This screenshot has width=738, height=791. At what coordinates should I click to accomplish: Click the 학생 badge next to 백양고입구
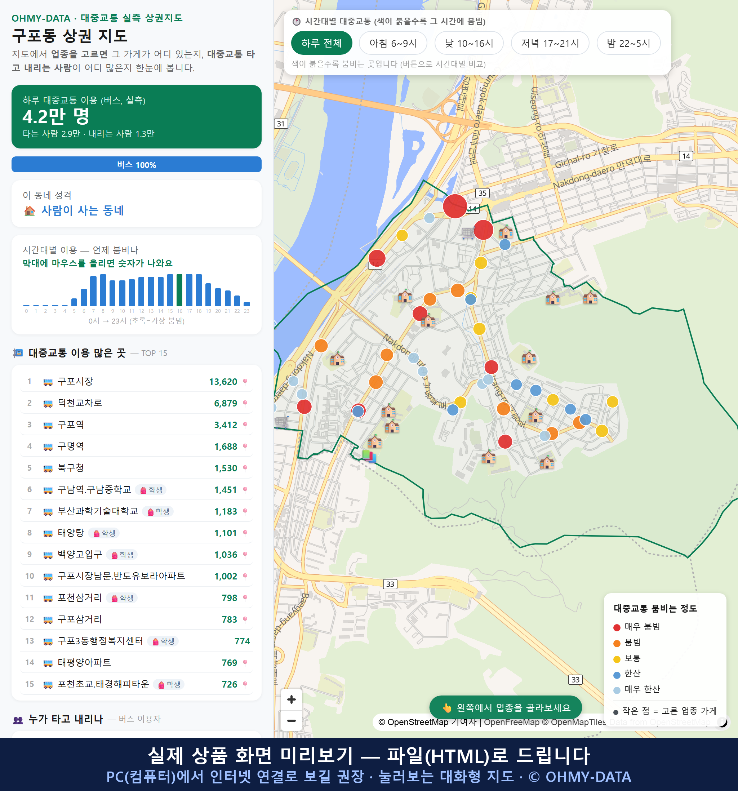(x=122, y=555)
